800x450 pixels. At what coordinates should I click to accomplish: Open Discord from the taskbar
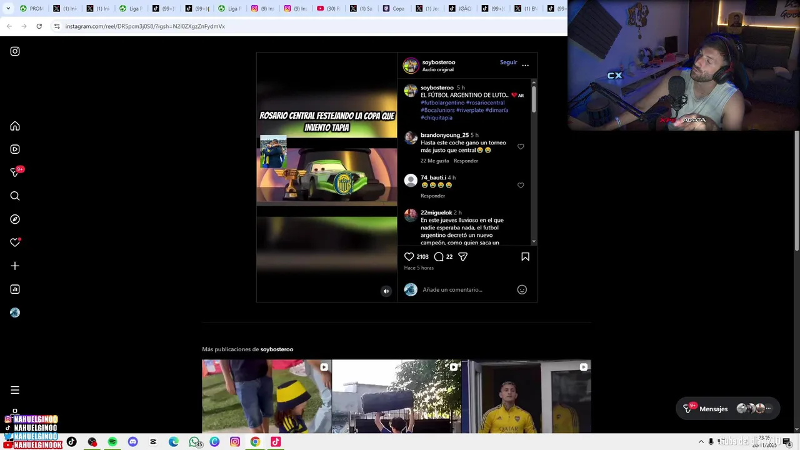(132, 442)
